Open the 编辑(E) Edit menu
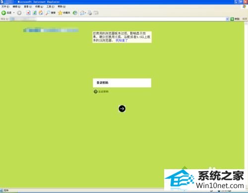The height and width of the screenshot is (193, 248). (x=17, y=6)
